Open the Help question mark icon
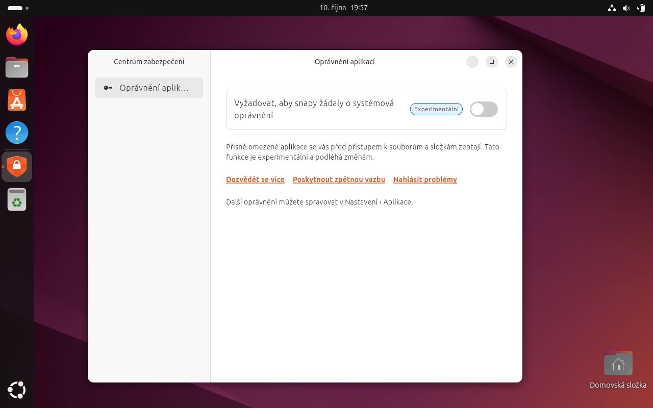The image size is (653, 408). (x=17, y=133)
